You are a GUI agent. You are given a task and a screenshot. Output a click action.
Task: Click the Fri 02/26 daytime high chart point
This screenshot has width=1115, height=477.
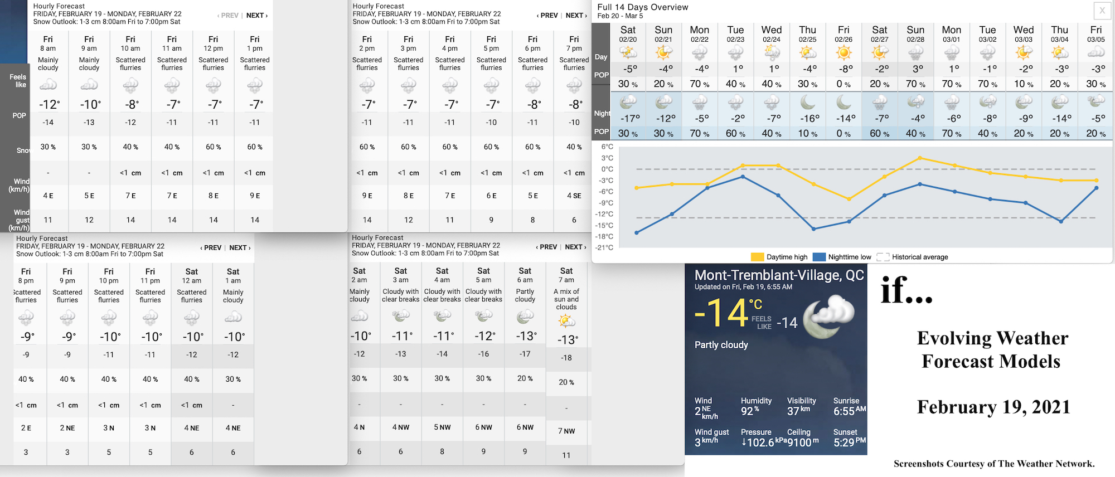click(849, 199)
